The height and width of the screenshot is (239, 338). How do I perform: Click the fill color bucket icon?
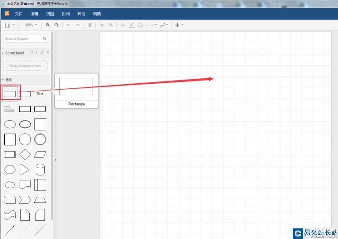pos(123,25)
